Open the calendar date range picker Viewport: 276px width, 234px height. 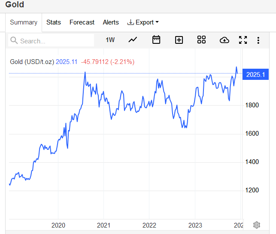pyautogui.click(x=156, y=40)
